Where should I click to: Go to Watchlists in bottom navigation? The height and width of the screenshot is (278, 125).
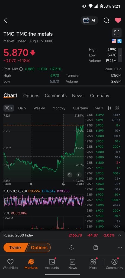(11, 264)
